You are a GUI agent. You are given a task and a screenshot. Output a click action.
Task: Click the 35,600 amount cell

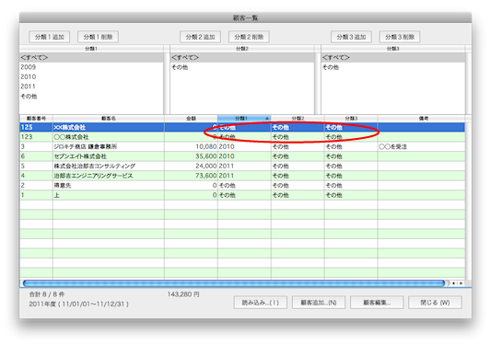coord(191,156)
